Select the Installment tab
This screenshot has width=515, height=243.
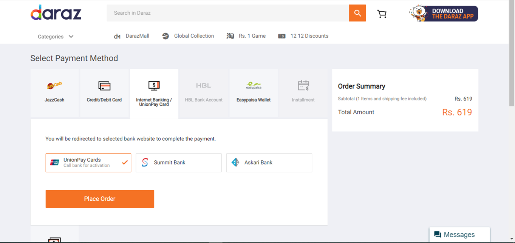303,93
